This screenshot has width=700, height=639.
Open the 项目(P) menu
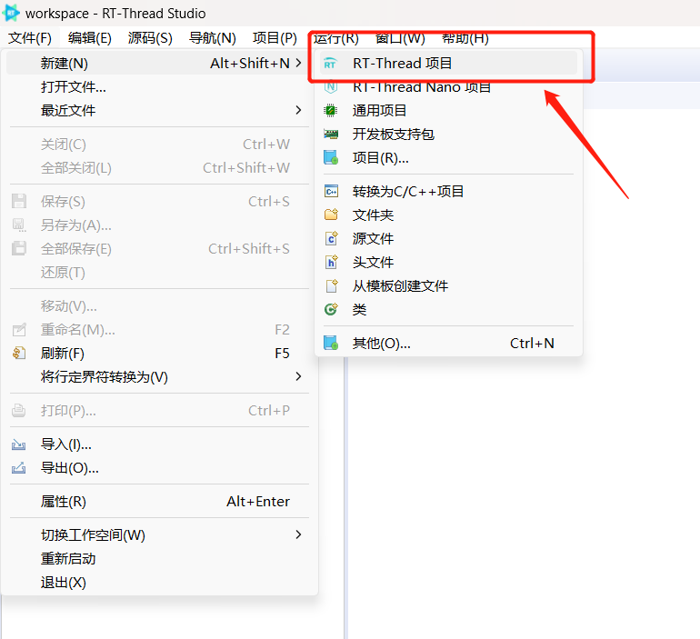(275, 38)
